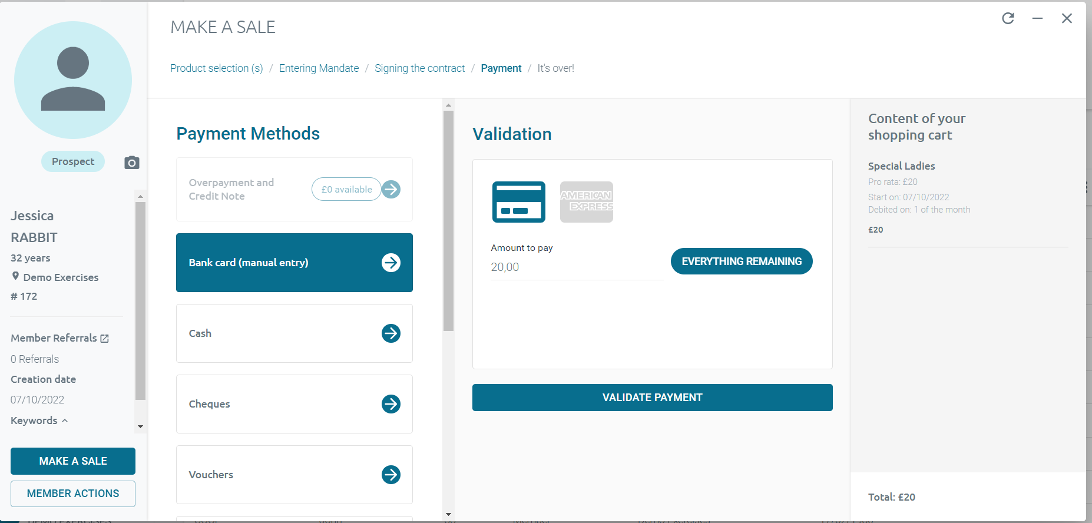Open the Member Referrals external link icon

pyautogui.click(x=105, y=339)
